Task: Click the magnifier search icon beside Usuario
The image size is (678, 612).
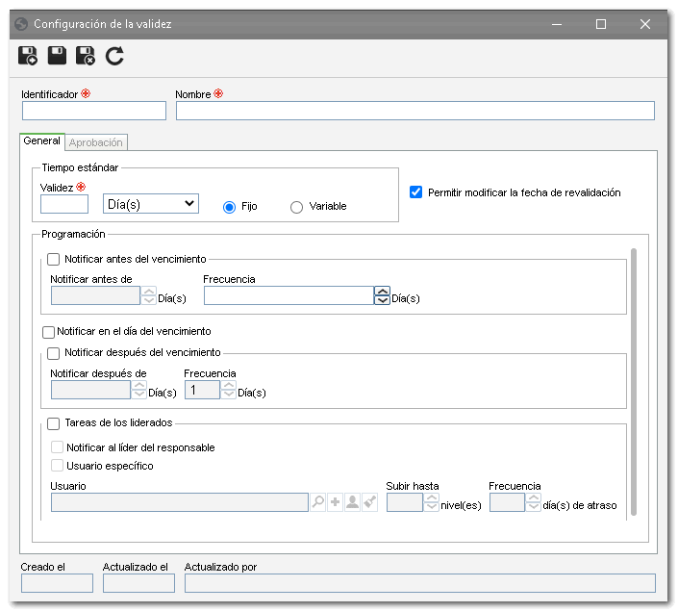Action: (317, 502)
